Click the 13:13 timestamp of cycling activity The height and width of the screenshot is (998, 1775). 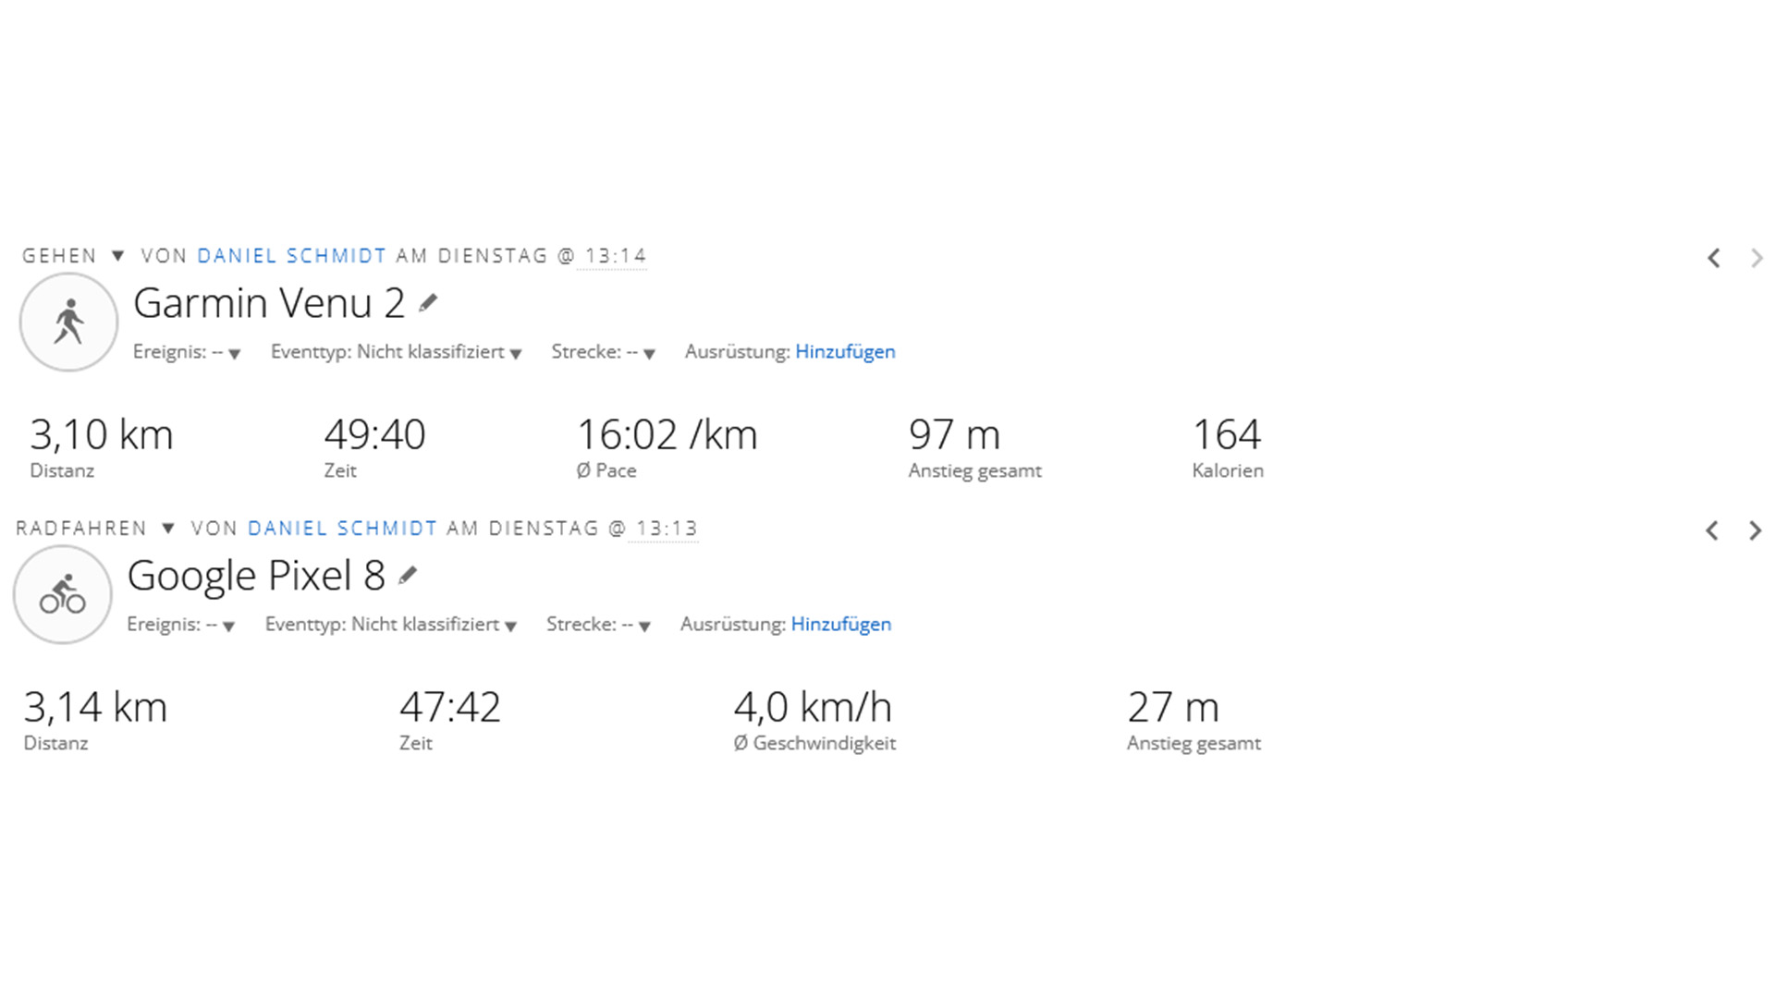click(666, 529)
